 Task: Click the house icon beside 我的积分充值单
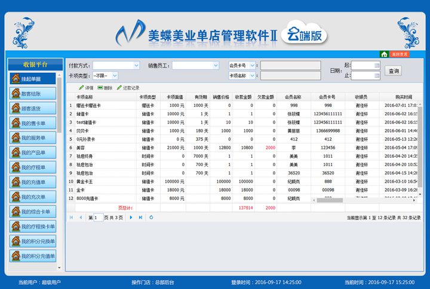(x=16, y=256)
